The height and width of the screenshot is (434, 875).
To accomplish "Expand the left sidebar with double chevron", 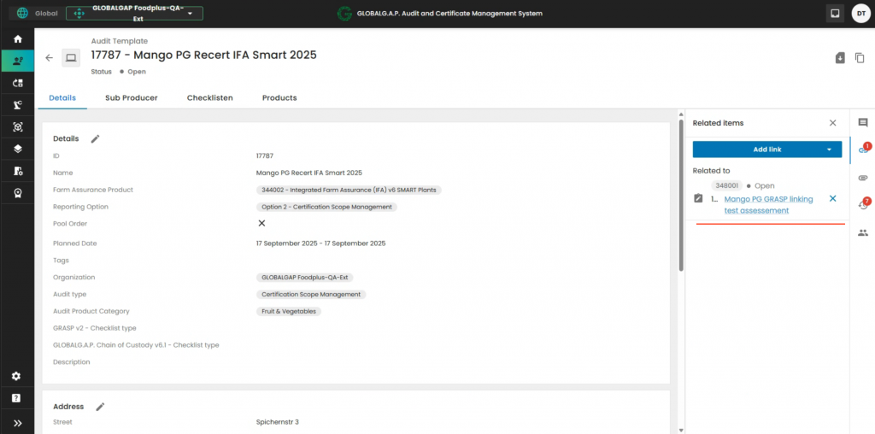I will (x=17, y=423).
